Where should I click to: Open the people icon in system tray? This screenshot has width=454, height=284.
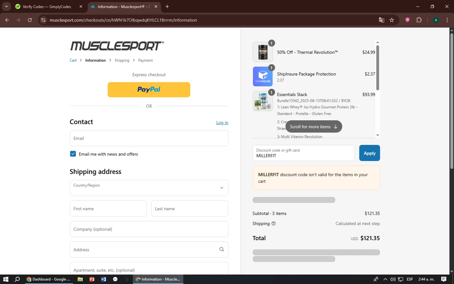click(376, 279)
